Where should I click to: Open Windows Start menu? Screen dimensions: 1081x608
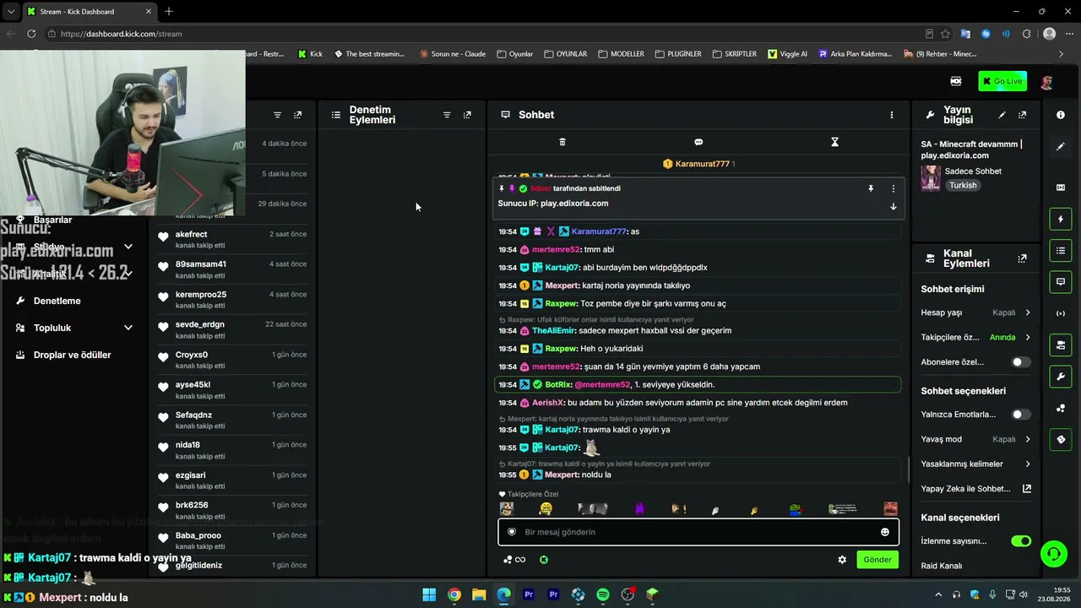pyautogui.click(x=429, y=594)
